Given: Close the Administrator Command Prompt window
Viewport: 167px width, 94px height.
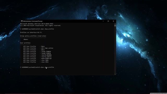Looking at the screenshot, I should point(113,21).
